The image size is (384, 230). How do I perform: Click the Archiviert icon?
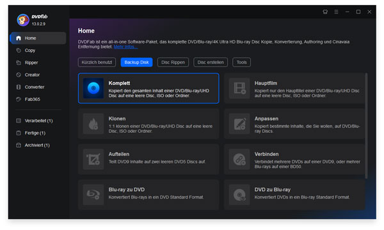point(19,145)
